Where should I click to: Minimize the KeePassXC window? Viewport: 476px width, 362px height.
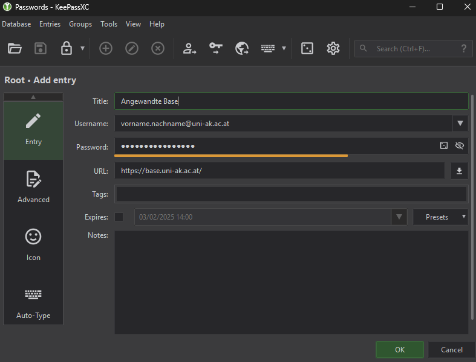(x=412, y=7)
